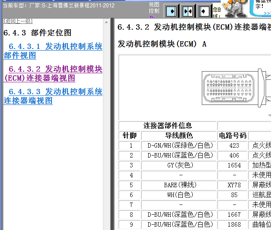The width and height of the screenshot is (271, 230).
Task: Click the 发动机控制模块(ECM) A subheading
Action: pyautogui.click(x=162, y=44)
